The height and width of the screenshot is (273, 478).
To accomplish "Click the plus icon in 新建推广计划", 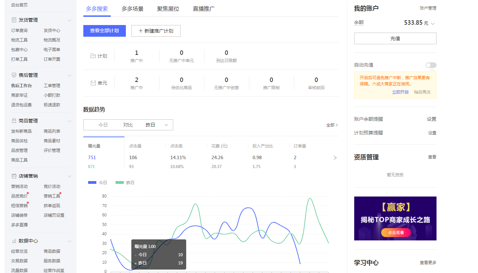I will tap(141, 31).
